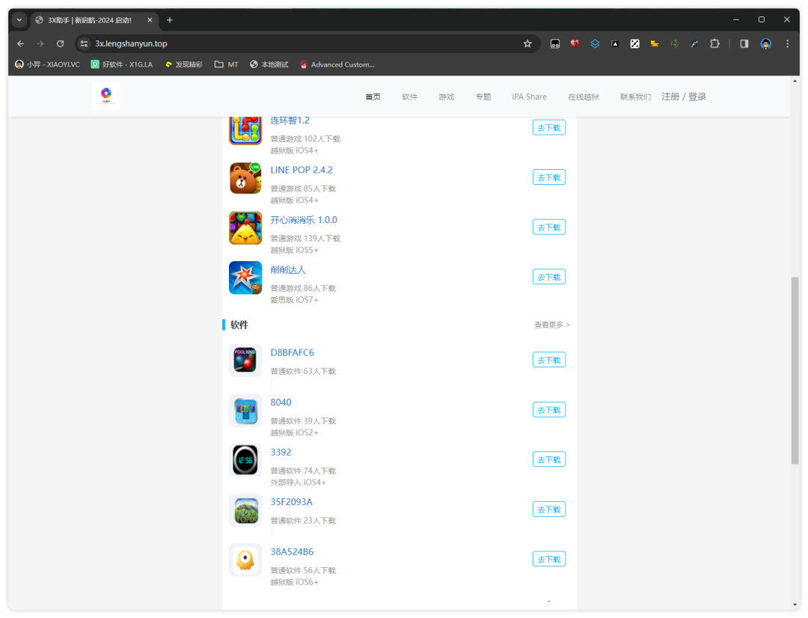Open the 开心消消乐 1.0.0 title link

pos(304,220)
